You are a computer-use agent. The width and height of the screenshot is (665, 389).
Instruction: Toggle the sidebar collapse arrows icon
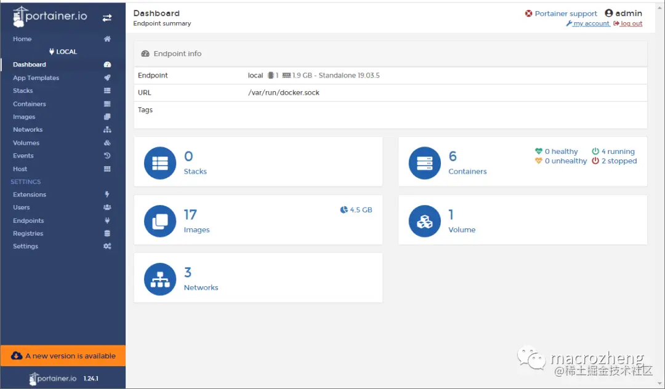107,18
